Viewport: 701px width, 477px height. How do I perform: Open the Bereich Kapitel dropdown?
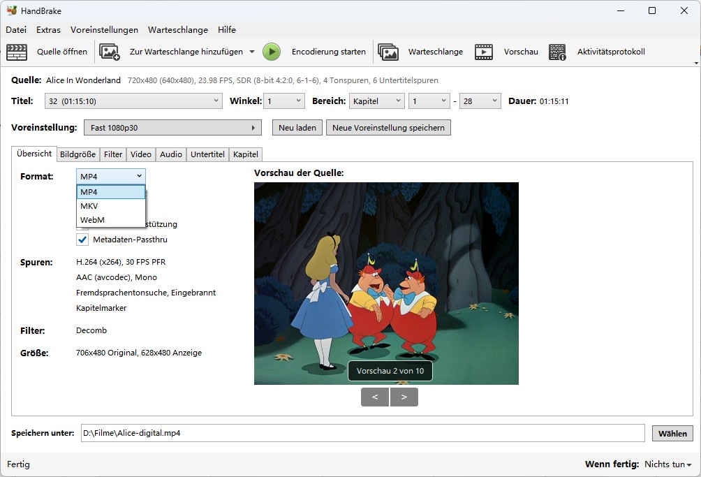pyautogui.click(x=377, y=101)
